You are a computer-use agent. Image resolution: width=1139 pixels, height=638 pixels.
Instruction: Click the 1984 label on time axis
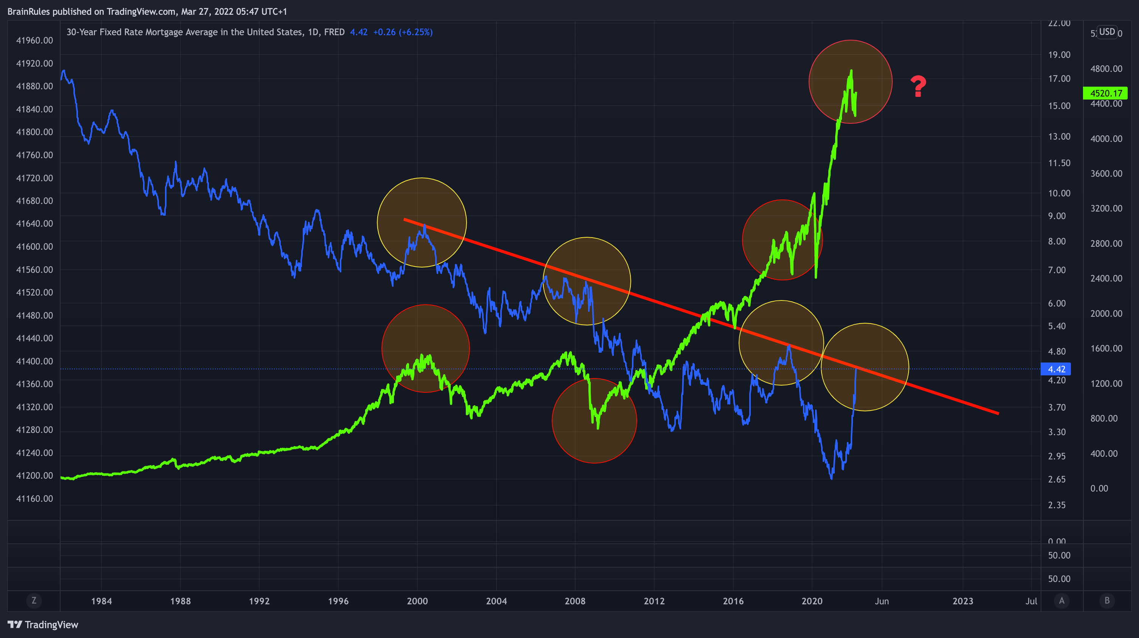101,601
